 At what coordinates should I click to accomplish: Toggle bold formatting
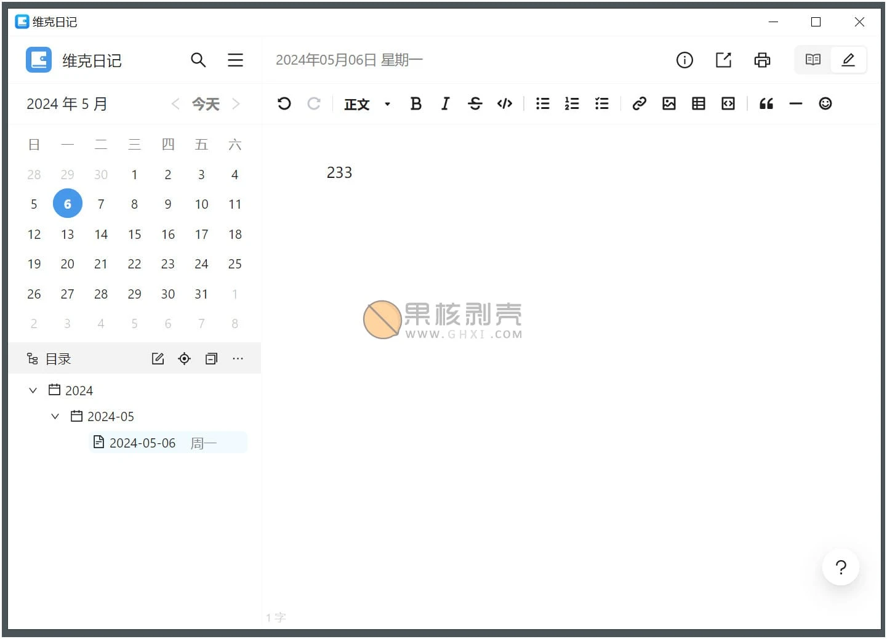[x=415, y=103]
